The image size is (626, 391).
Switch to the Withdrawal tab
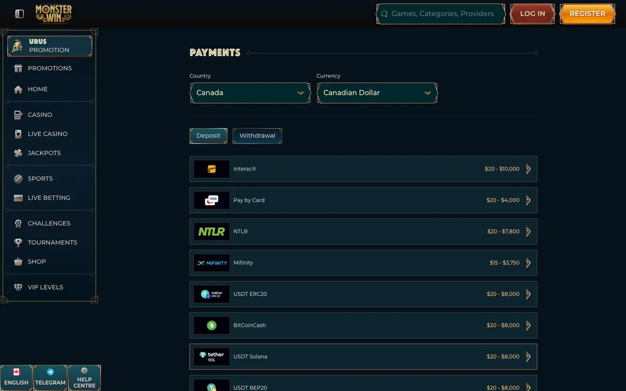(257, 136)
